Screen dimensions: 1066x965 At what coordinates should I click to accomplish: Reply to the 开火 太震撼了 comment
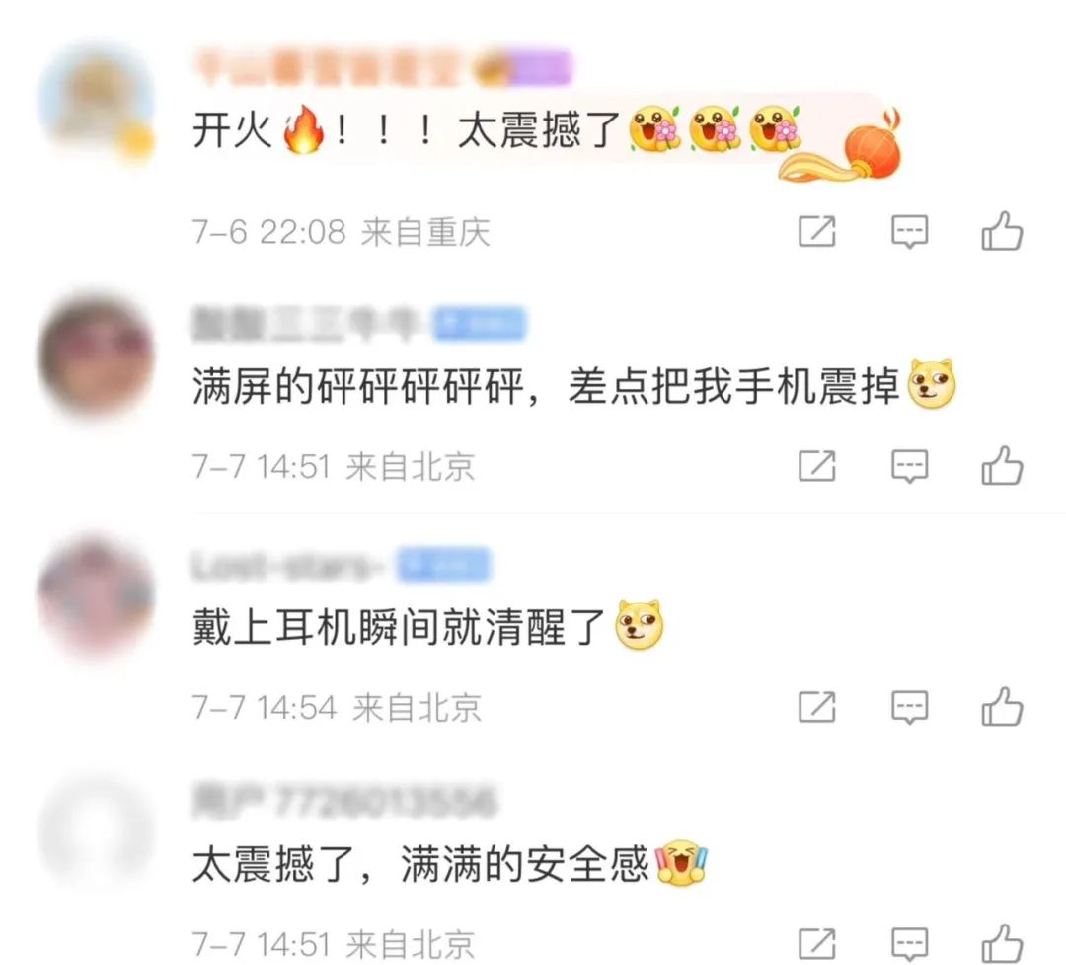tap(909, 232)
